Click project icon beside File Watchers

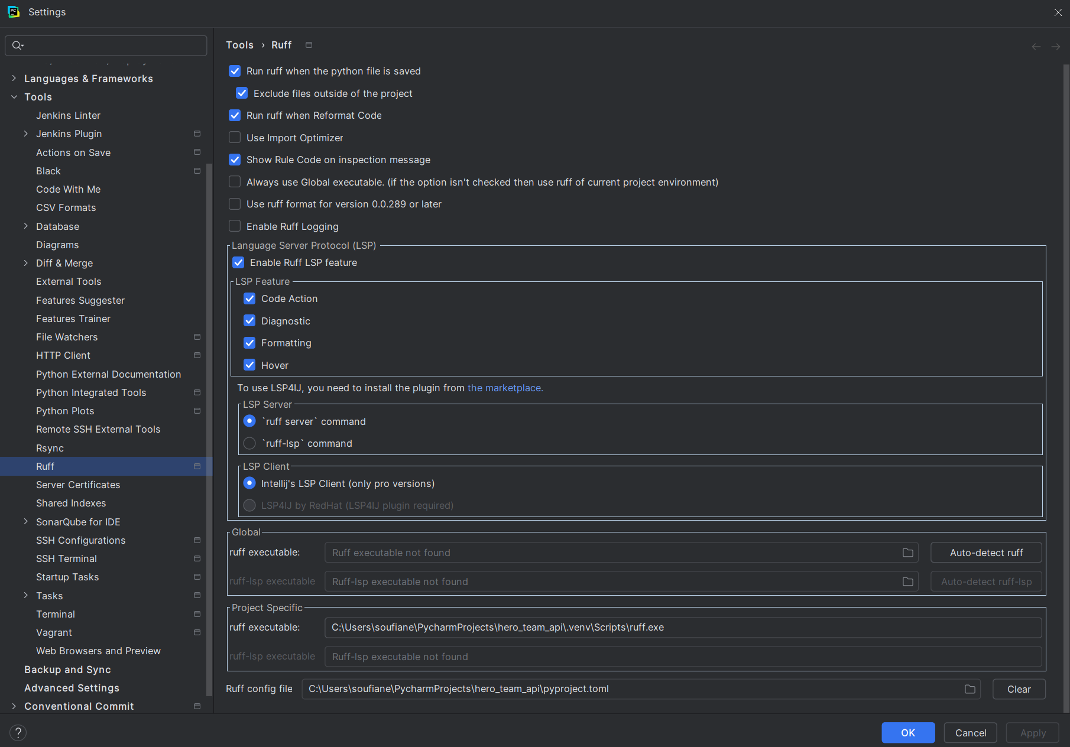click(197, 337)
